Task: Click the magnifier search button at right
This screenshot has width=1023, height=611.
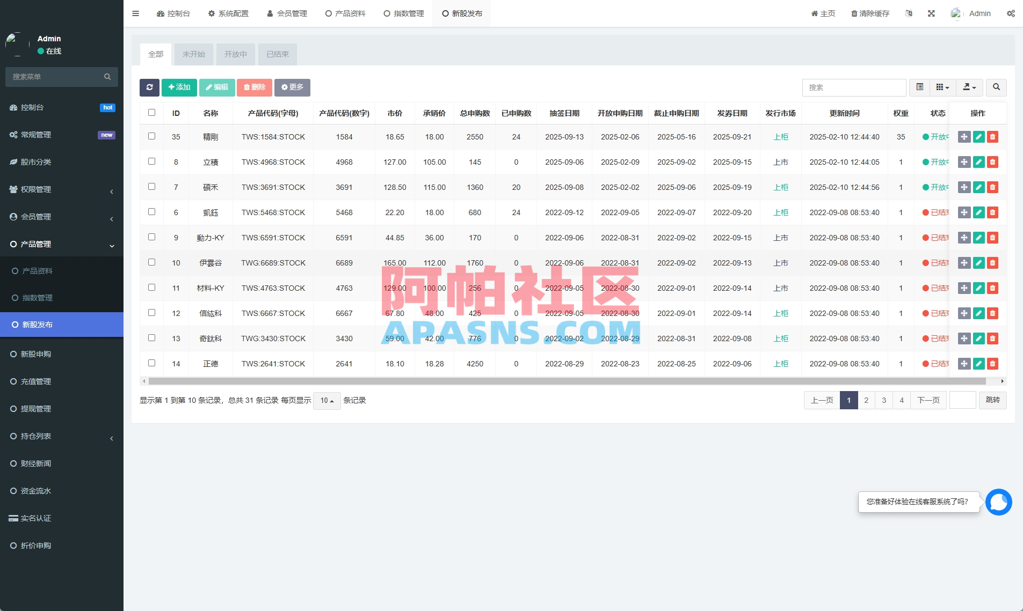Action: pyautogui.click(x=996, y=87)
